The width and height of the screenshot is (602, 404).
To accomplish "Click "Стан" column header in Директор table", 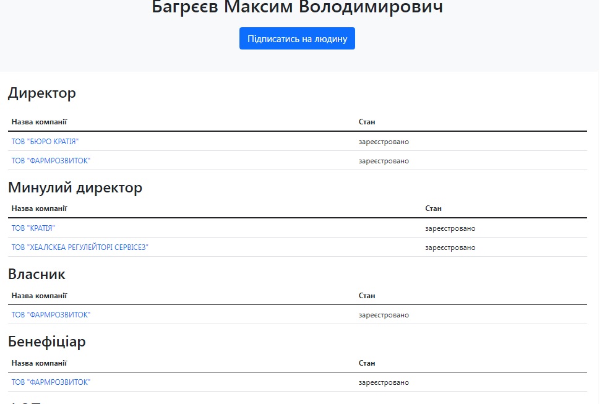I will click(367, 122).
